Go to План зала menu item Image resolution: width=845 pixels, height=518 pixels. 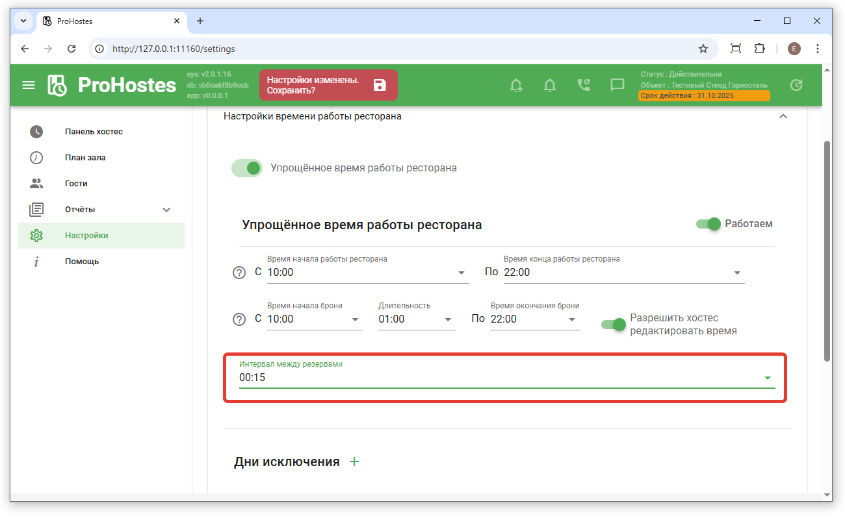tap(85, 158)
